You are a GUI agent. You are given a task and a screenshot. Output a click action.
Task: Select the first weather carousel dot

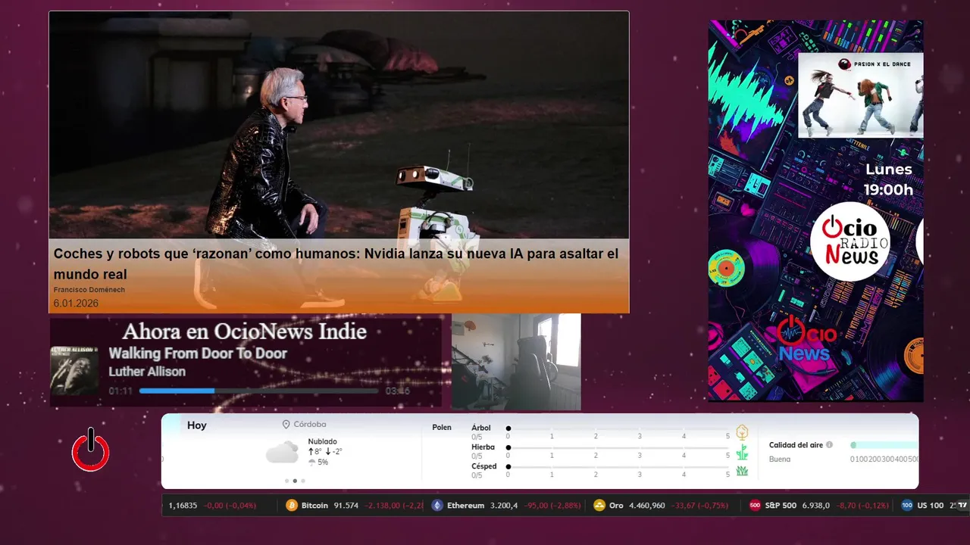286,481
